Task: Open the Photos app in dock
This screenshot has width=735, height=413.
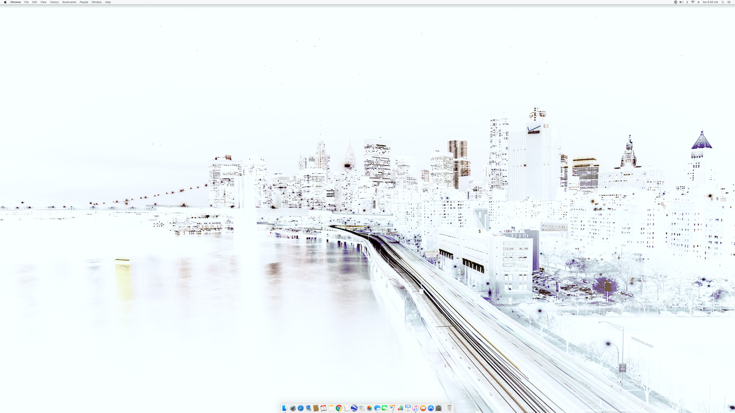Action: pos(369,408)
